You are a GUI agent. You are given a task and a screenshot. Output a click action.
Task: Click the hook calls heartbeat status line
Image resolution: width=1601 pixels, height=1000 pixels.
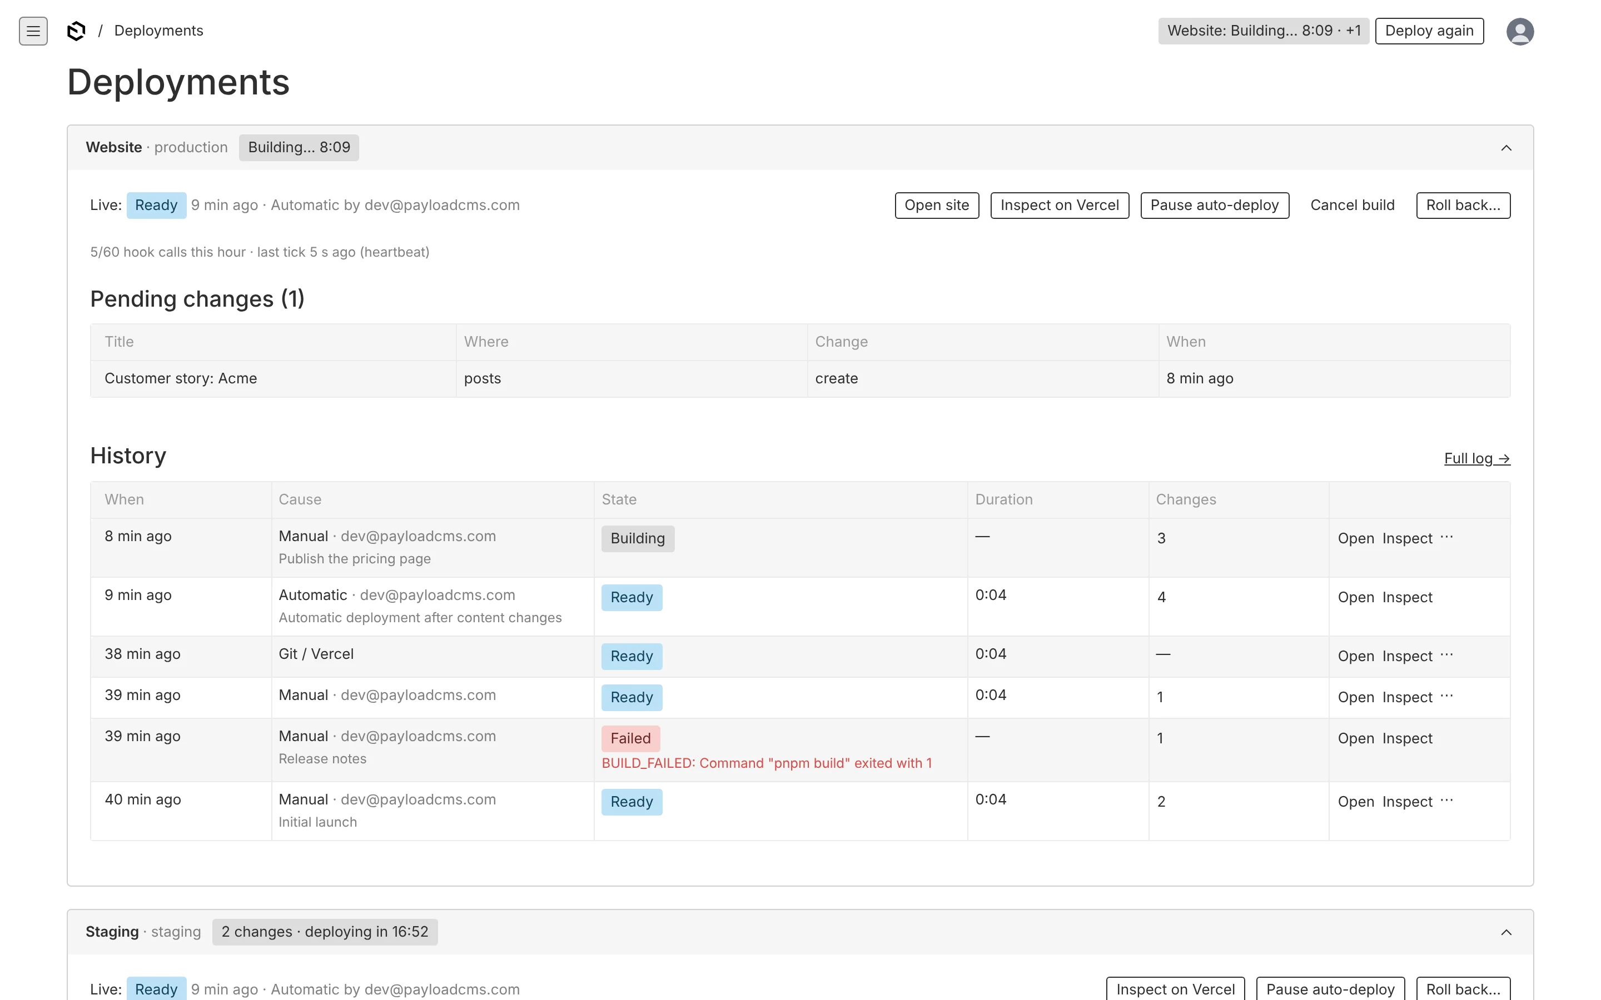[260, 252]
